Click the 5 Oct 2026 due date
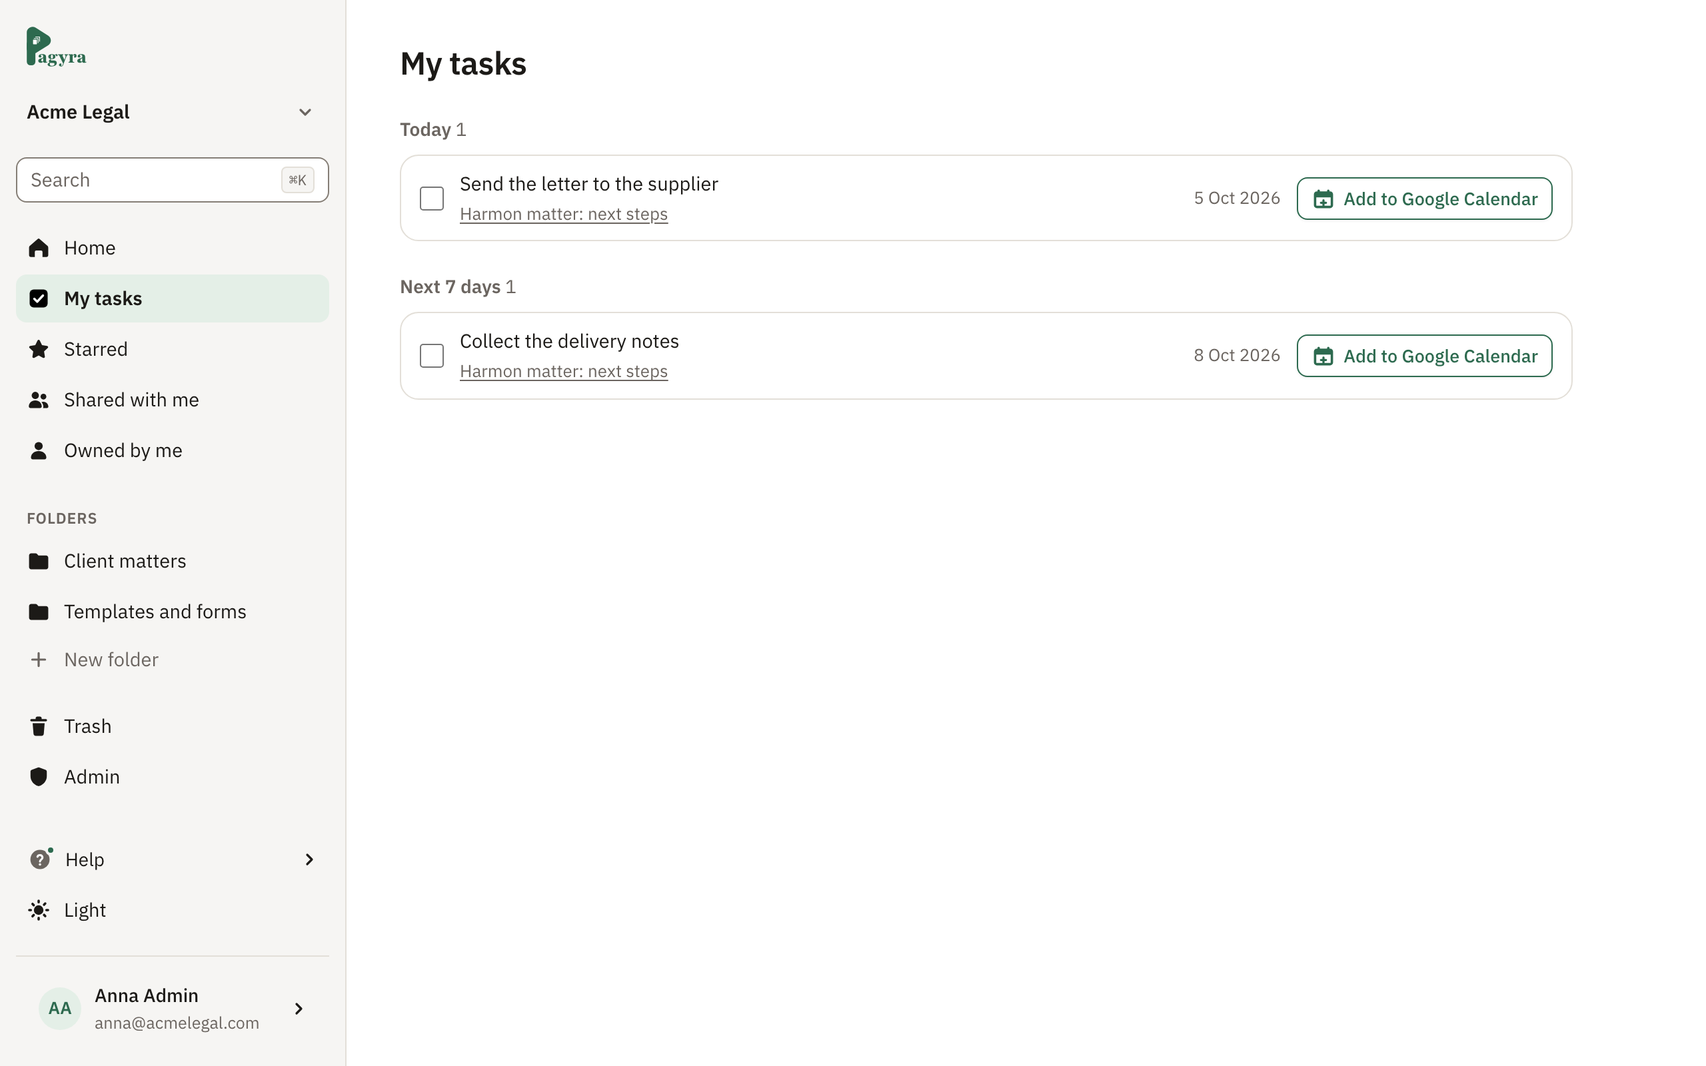This screenshot has width=1706, height=1066. point(1236,198)
